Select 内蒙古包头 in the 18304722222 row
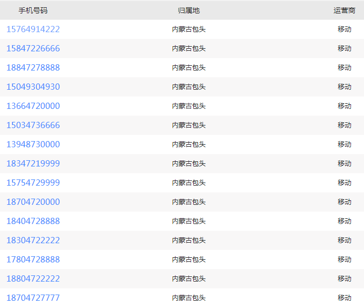Screen dimensions: 364x307 pyautogui.click(x=188, y=240)
